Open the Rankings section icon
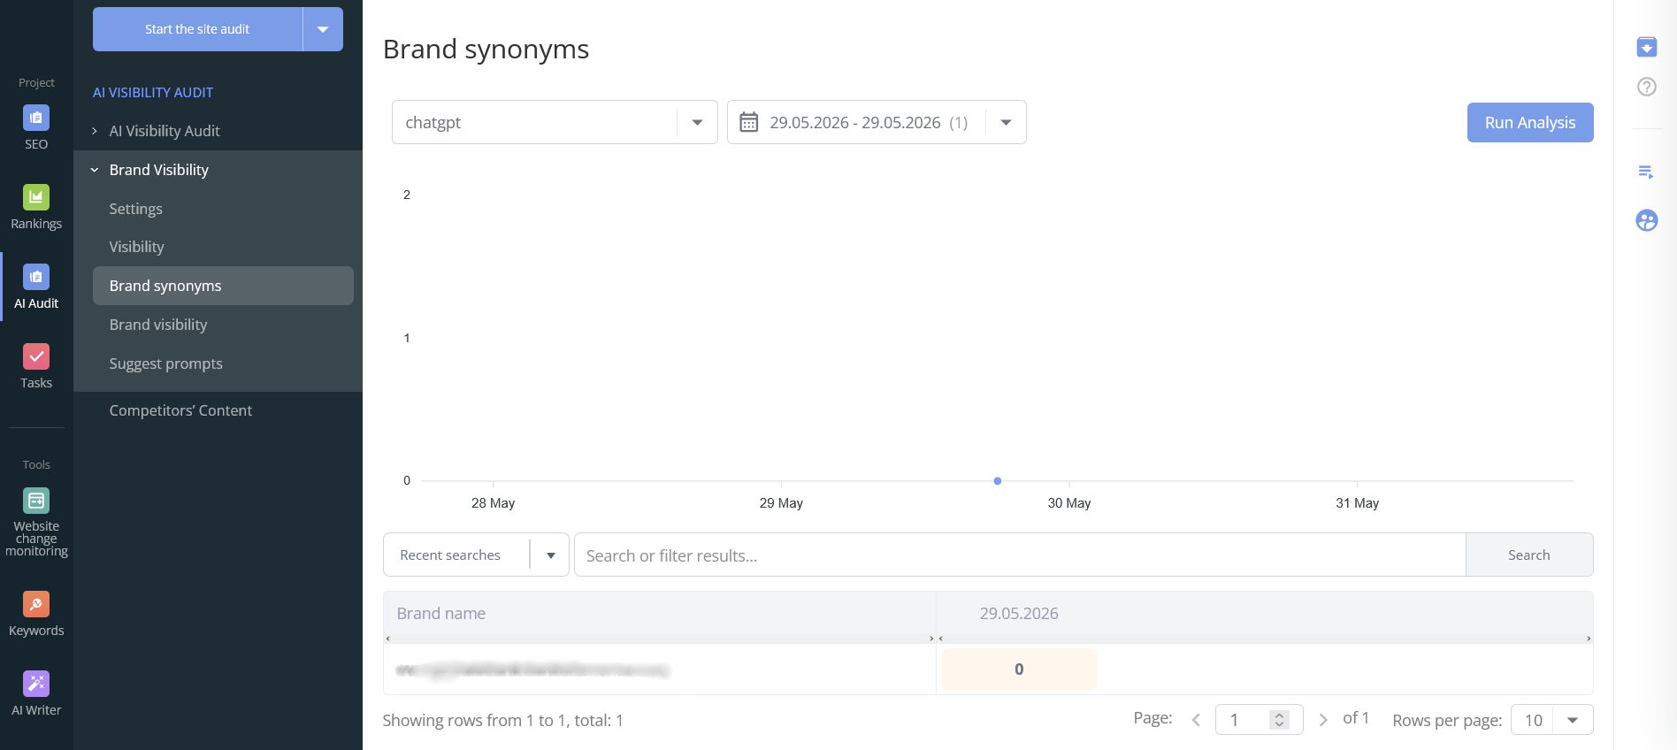Image resolution: width=1677 pixels, height=750 pixels. 36,197
